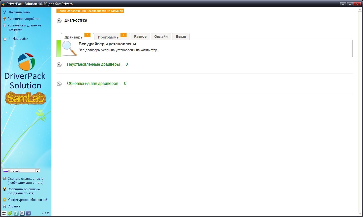The height and width of the screenshot is (217, 363).
Task: Expand Неустановленные драйверы list
Action: tap(59, 65)
